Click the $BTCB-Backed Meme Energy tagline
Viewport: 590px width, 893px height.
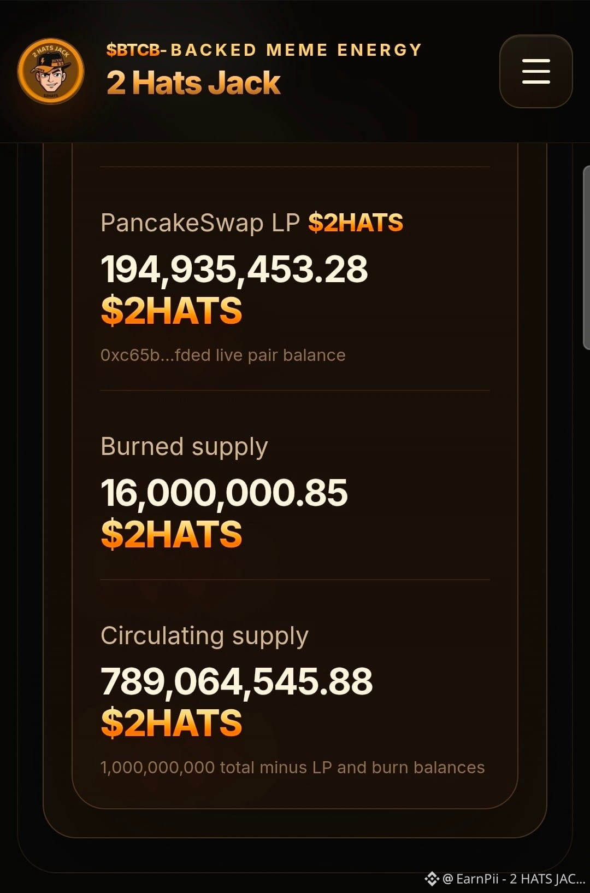click(264, 50)
